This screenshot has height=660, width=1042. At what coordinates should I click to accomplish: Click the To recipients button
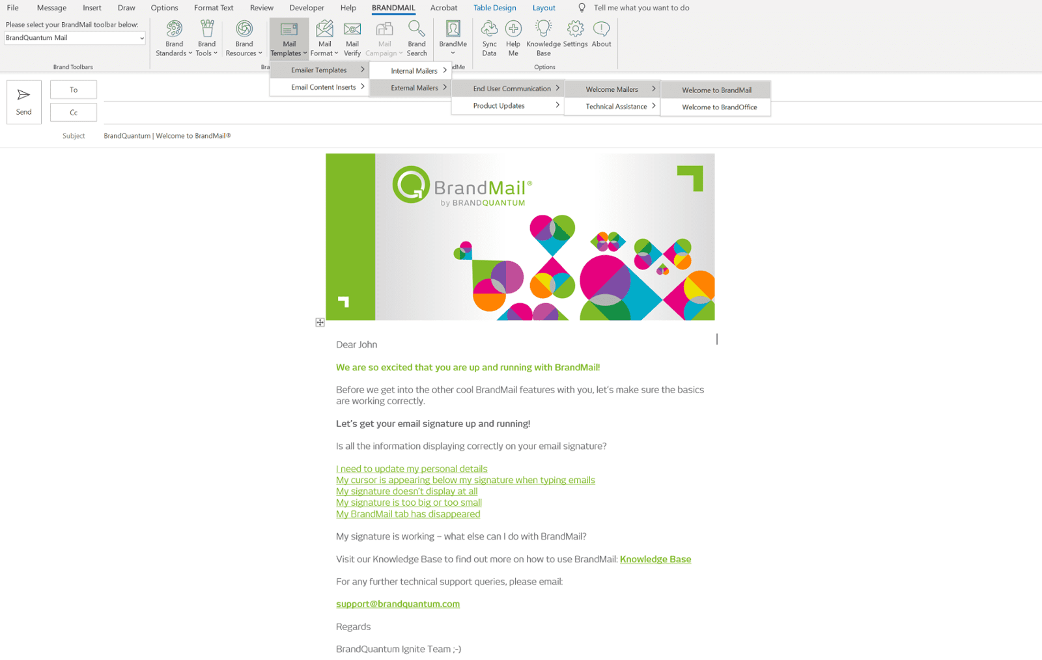(x=74, y=90)
